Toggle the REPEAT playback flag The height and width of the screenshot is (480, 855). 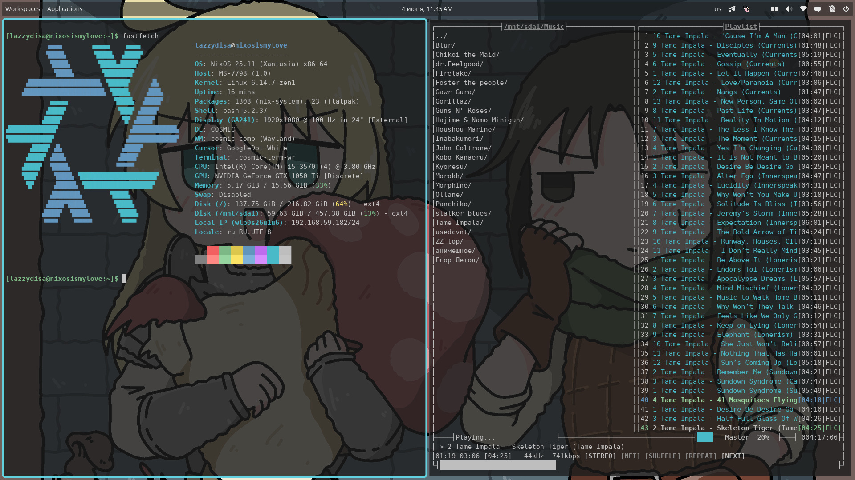(x=701, y=456)
